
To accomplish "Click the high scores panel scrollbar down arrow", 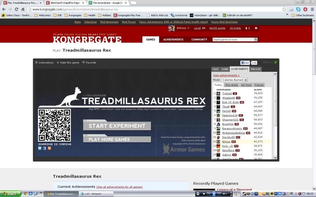I will tap(275, 158).
